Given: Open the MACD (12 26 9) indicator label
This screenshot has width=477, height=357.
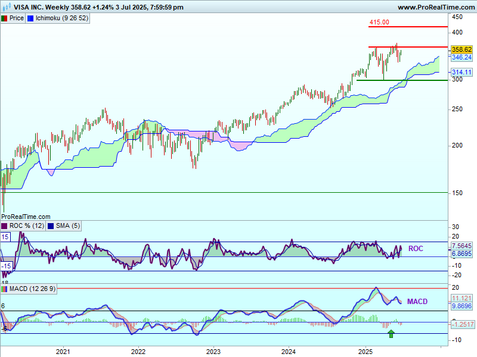Looking at the screenshot, I should (x=33, y=289).
